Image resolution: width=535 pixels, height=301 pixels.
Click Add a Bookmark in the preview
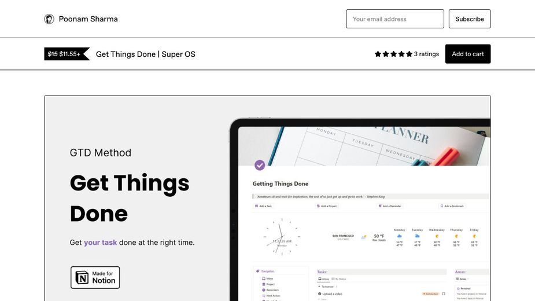click(x=452, y=206)
